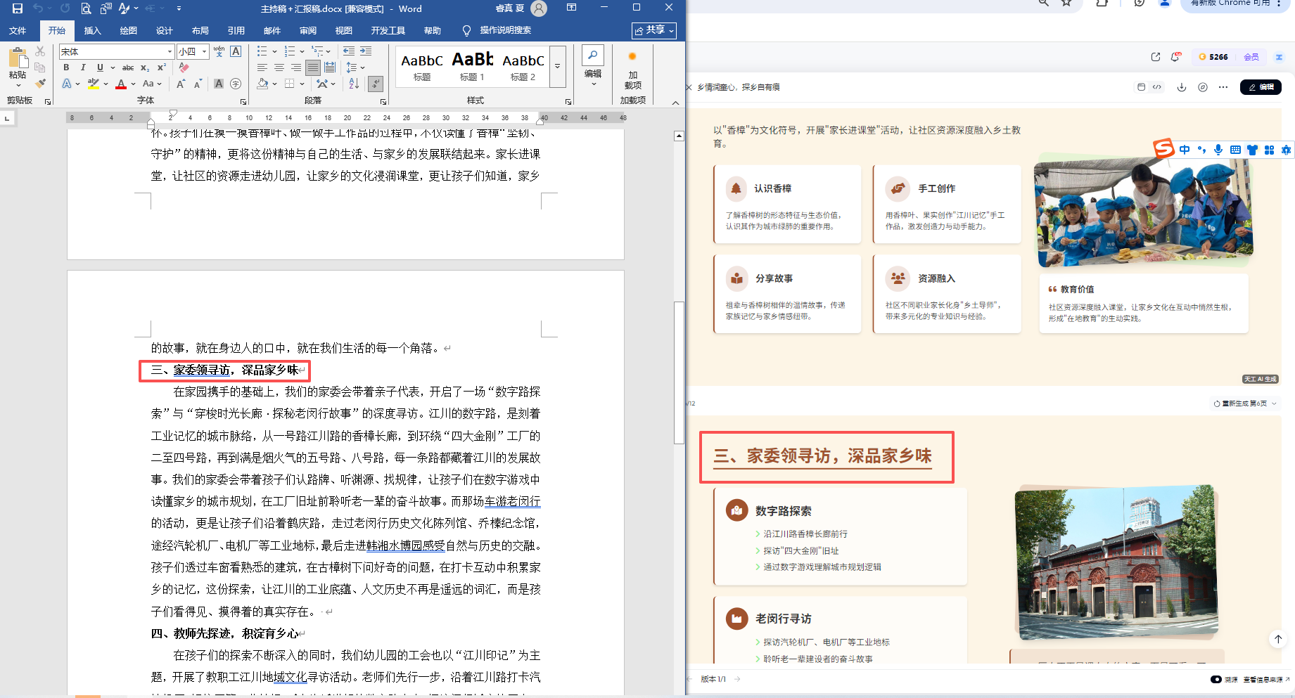The height and width of the screenshot is (698, 1295).
Task: Toggle center text alignment
Action: (279, 67)
